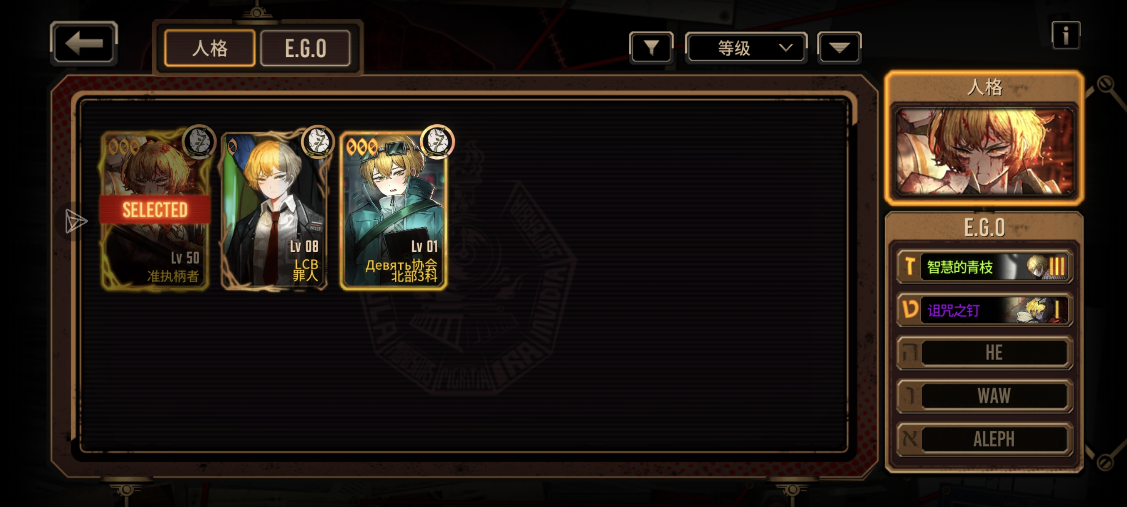This screenshot has width=1127, height=507.
Task: Click the ZAYIN letter icon of 智慧的青枝
Action: [x=910, y=266]
